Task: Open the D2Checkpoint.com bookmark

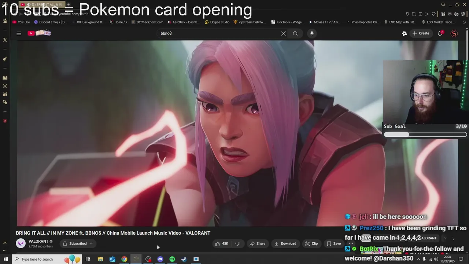Action: pos(147,22)
